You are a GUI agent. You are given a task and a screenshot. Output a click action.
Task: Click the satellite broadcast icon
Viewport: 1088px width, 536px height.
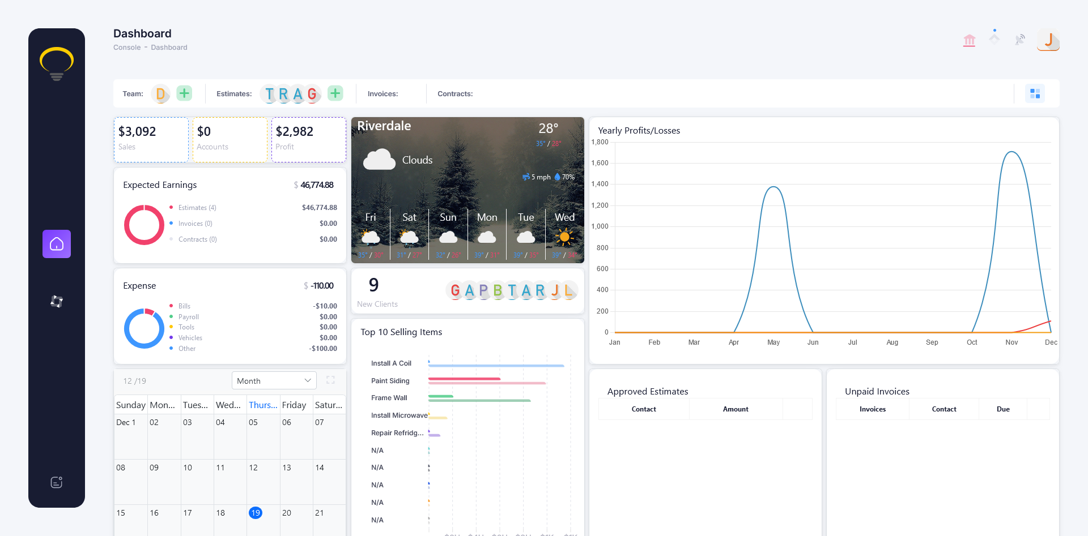tap(1020, 40)
